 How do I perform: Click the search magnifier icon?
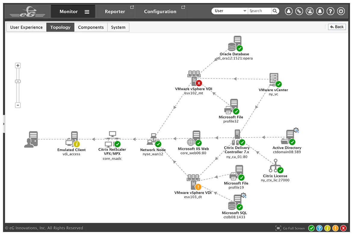coord(275,11)
